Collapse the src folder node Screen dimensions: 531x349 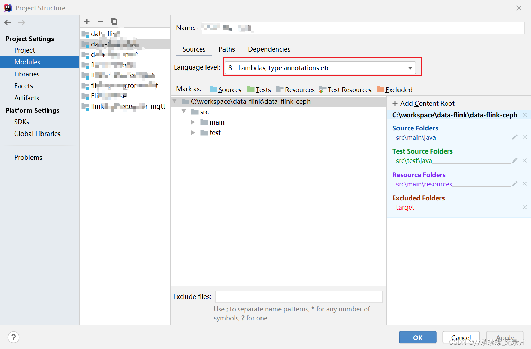pos(184,112)
